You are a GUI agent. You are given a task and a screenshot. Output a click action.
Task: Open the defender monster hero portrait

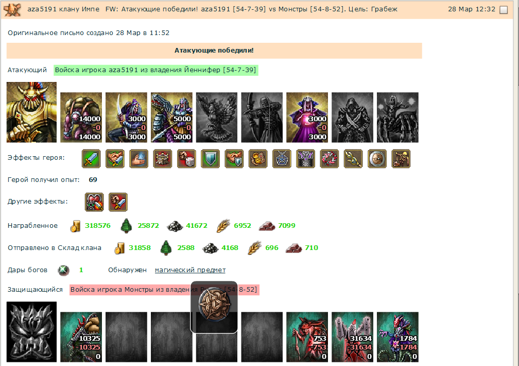tap(31, 332)
